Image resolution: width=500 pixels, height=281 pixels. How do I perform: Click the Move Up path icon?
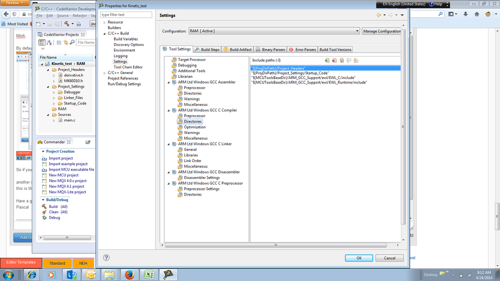click(x=348, y=60)
